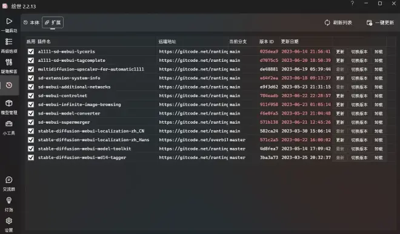Click the 版本 ID column header
This screenshot has width=400, height=234.
(x=266, y=42)
